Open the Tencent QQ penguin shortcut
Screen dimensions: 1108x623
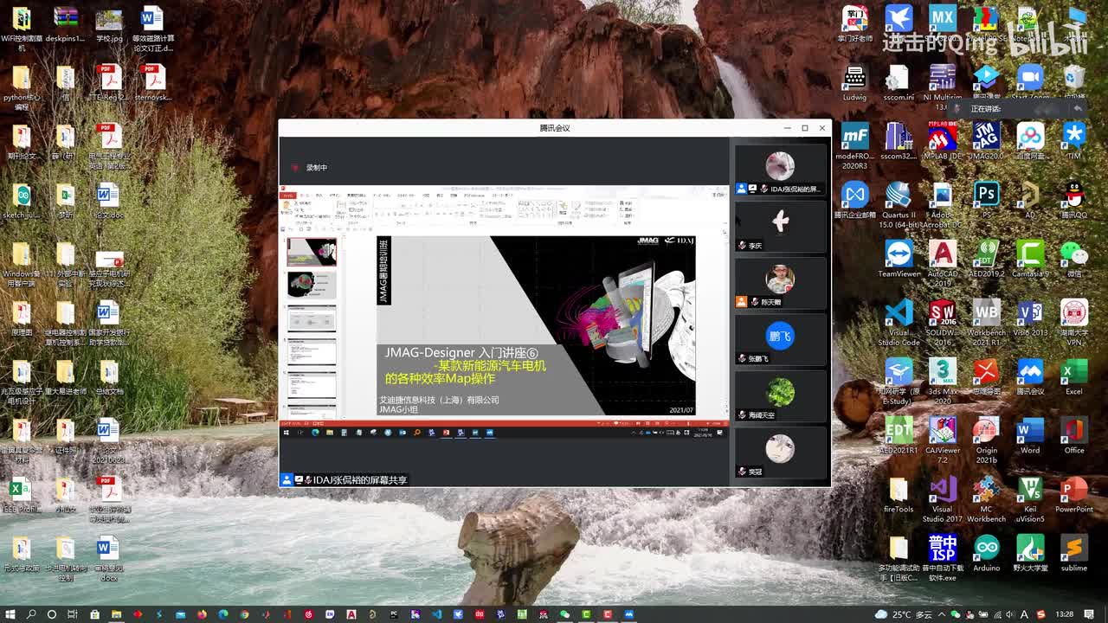(x=1074, y=199)
